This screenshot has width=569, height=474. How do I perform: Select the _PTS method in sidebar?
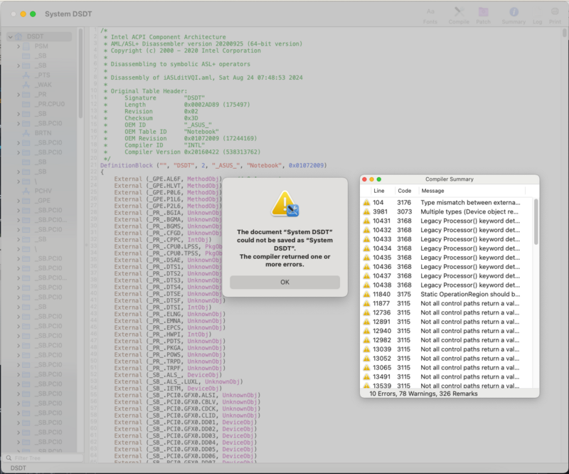tap(43, 75)
